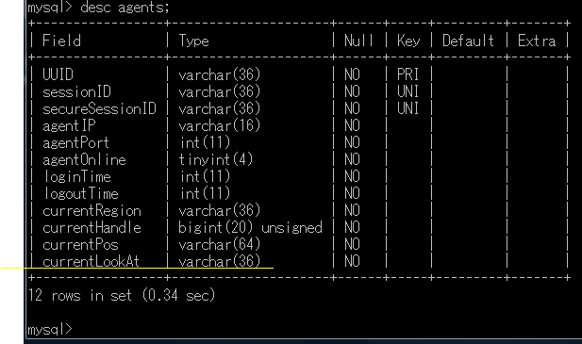
Task: Click the varchar(16) type value
Action: point(220,125)
